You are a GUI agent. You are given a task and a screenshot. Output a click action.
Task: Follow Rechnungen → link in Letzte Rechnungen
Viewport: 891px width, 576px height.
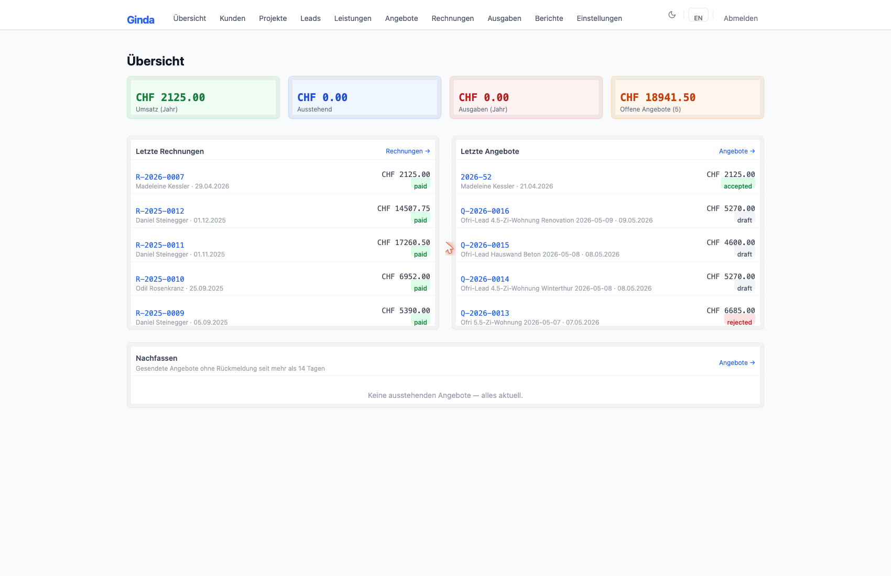click(x=408, y=151)
